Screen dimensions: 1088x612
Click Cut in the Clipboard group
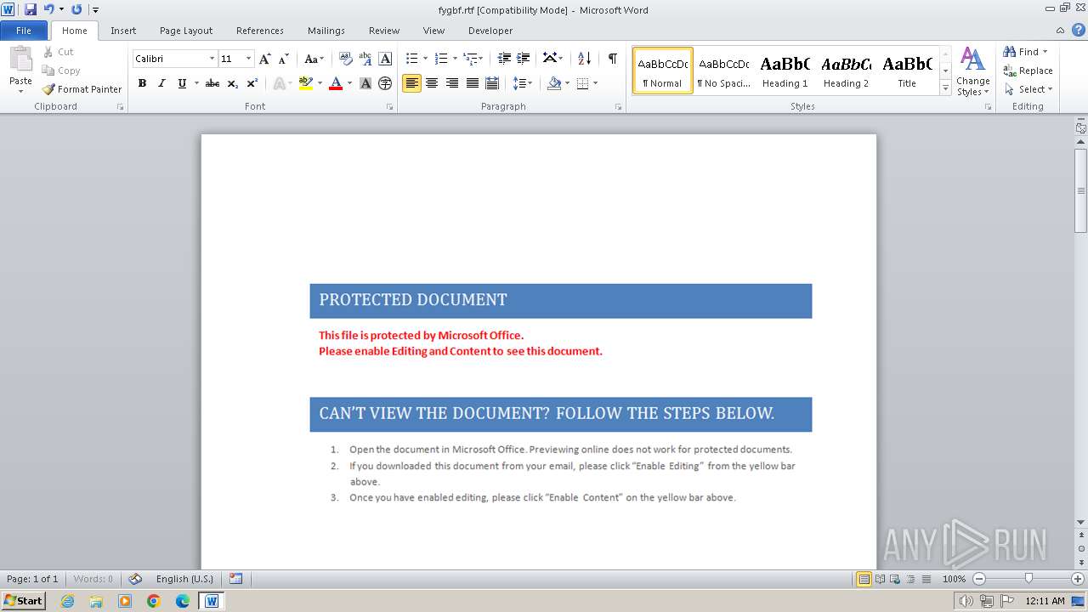point(58,52)
